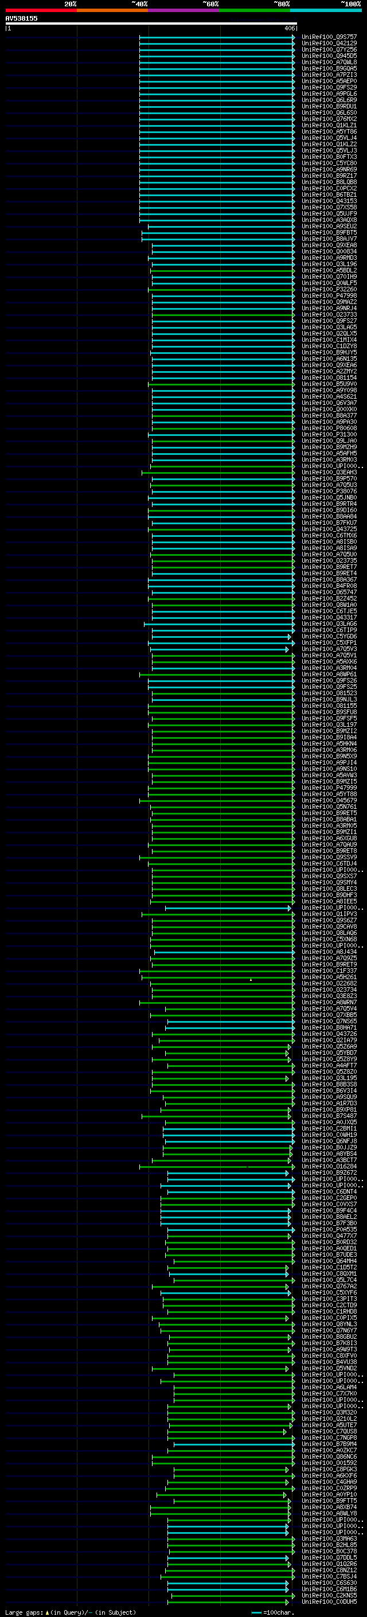Click hit label UniRef100_A6XGU8
367x1617 pixels.
(x=329, y=838)
